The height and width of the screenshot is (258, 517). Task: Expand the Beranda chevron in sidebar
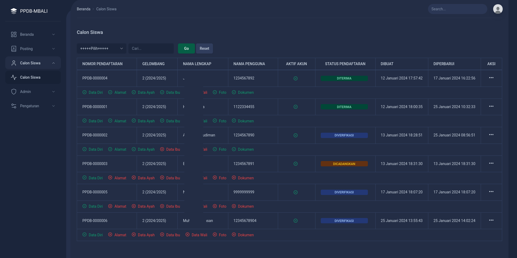pyautogui.click(x=54, y=34)
